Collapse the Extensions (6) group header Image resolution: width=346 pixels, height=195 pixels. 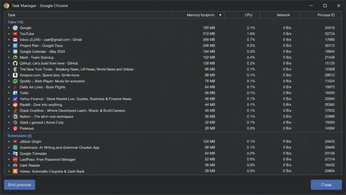tap(20, 136)
